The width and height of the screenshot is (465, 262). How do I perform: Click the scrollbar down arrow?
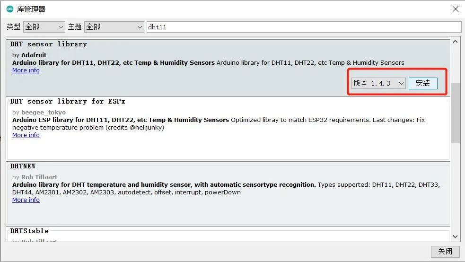[455, 236]
